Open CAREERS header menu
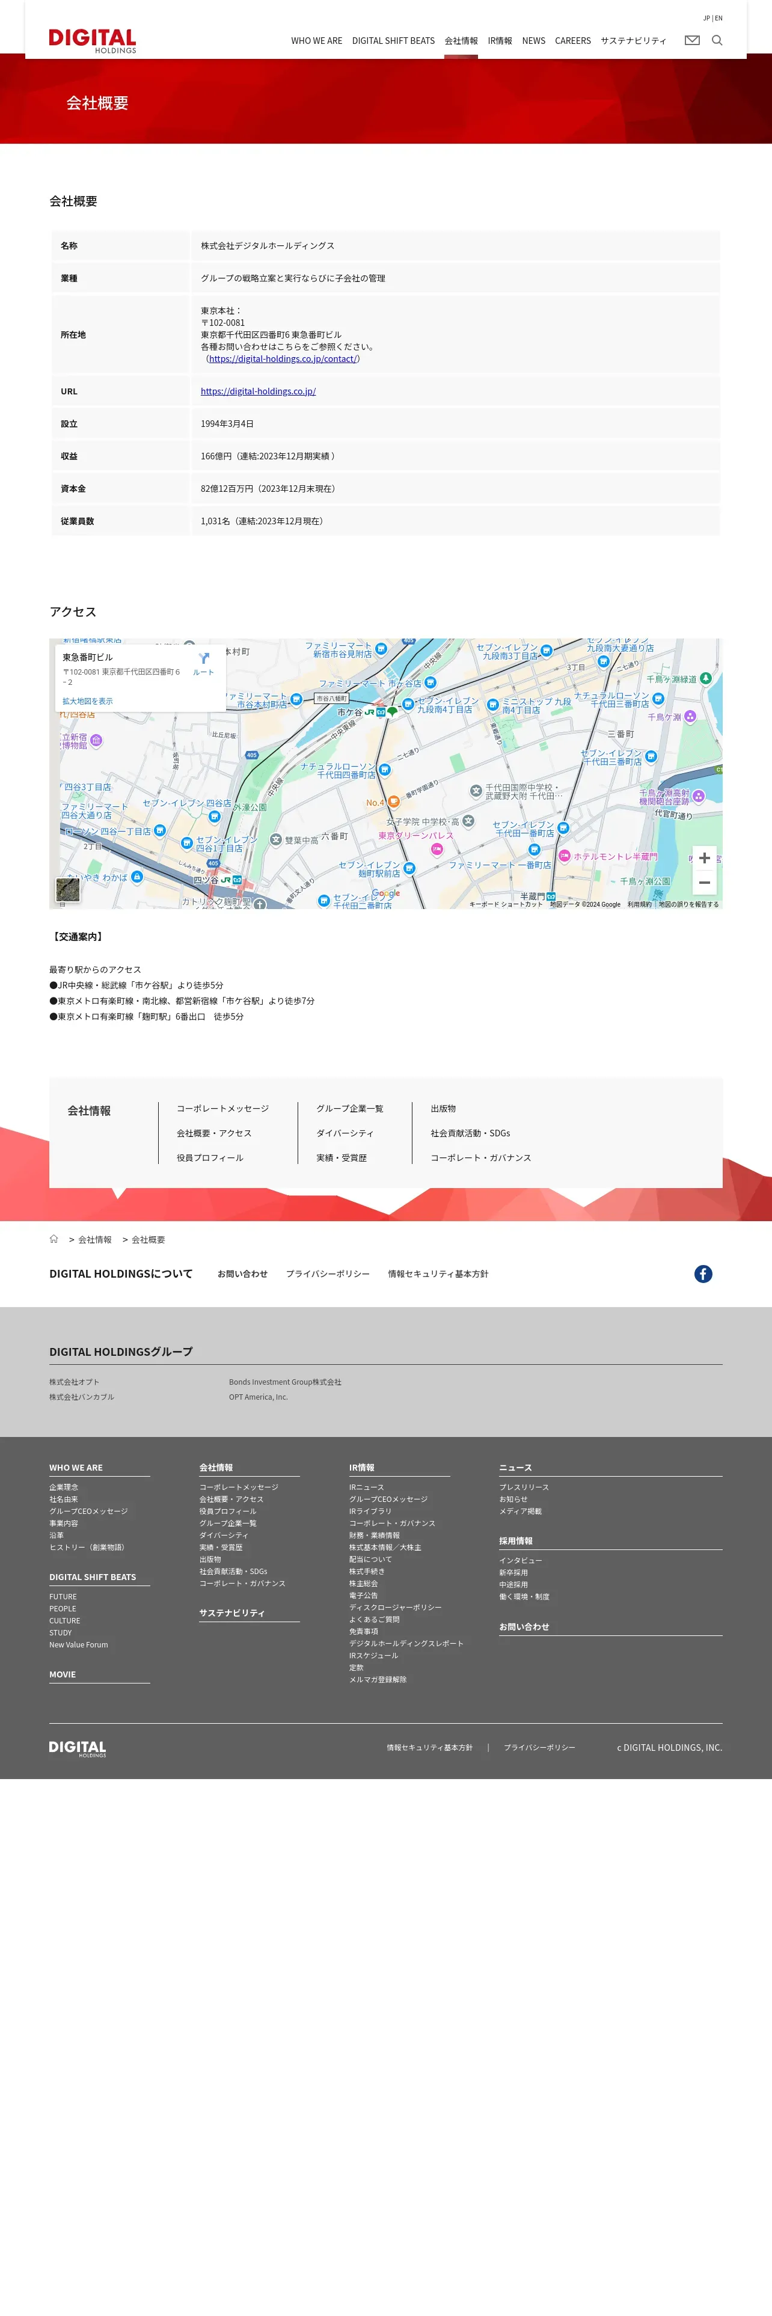Image resolution: width=772 pixels, height=2316 pixels. click(x=572, y=40)
